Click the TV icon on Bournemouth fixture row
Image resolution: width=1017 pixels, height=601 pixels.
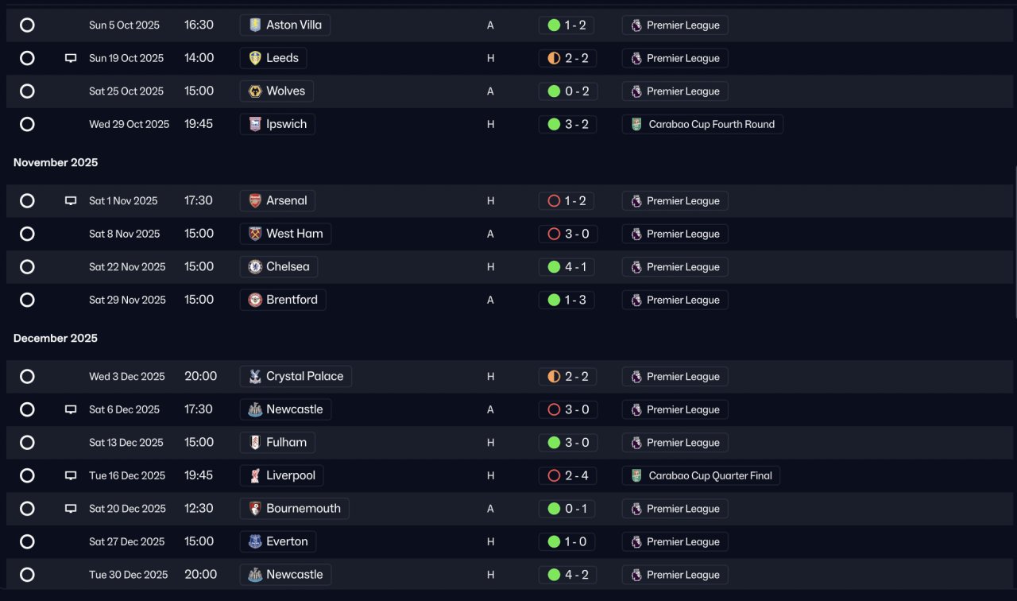(x=71, y=509)
